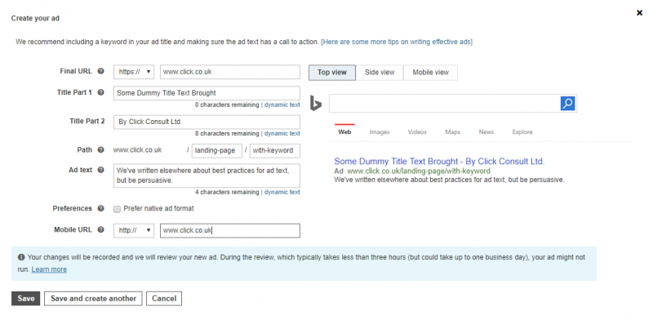Switch to the Mobile view tab
This screenshot has width=653, height=320.
(x=431, y=73)
